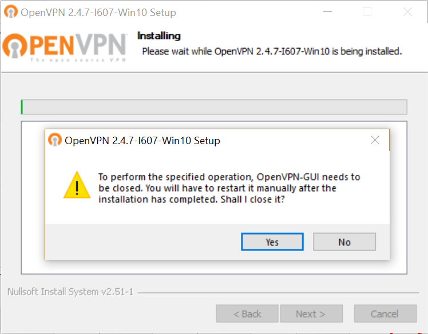The width and height of the screenshot is (428, 334).
Task: Click Yes to close OpenVPN-GUI
Action: tap(272, 242)
